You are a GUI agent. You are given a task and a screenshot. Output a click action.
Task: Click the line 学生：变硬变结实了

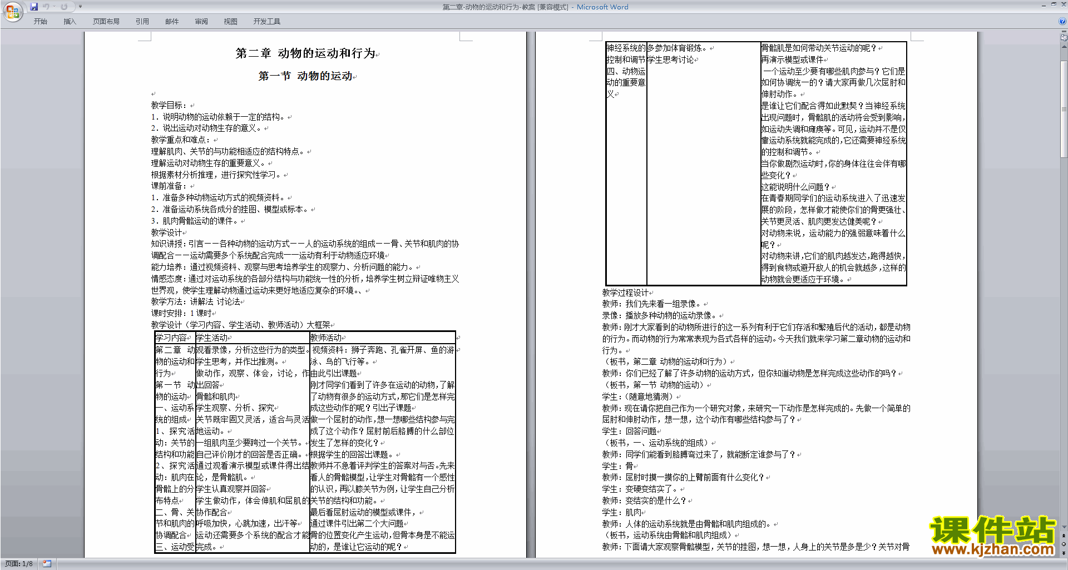640,489
